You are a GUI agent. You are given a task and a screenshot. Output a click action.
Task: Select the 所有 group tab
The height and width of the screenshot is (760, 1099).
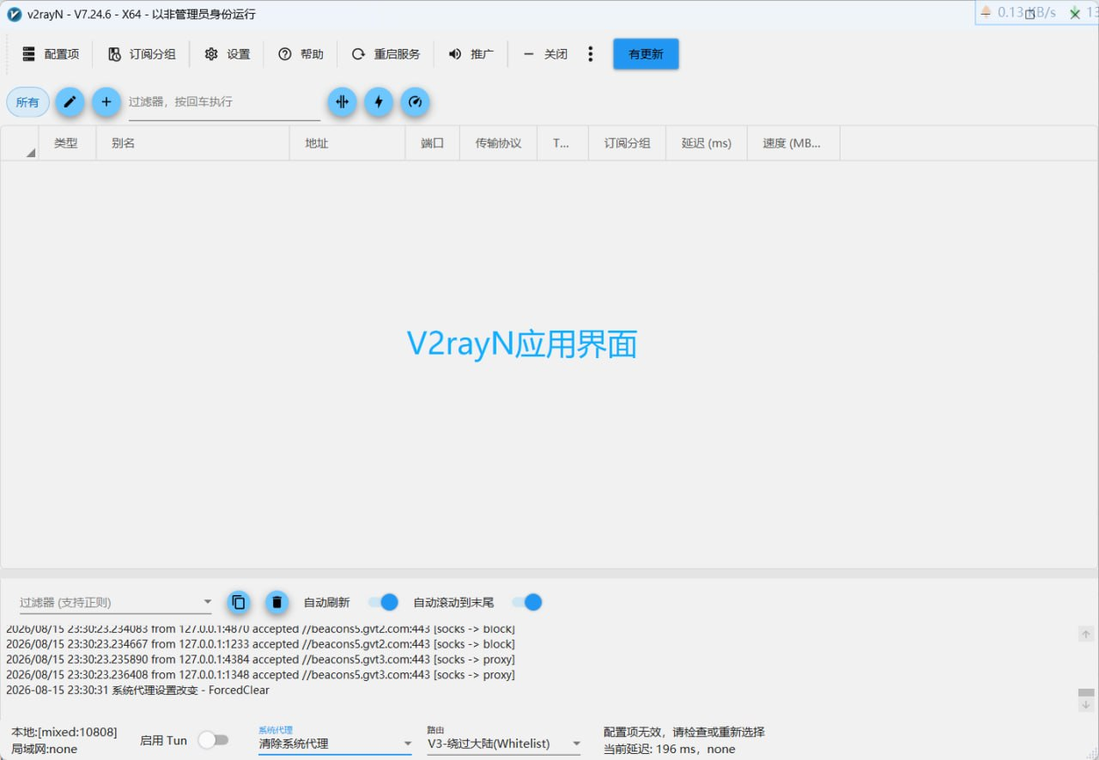[27, 102]
